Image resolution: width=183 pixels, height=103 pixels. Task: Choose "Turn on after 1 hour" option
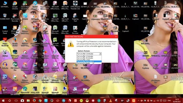pyautogui.click(x=89, y=60)
